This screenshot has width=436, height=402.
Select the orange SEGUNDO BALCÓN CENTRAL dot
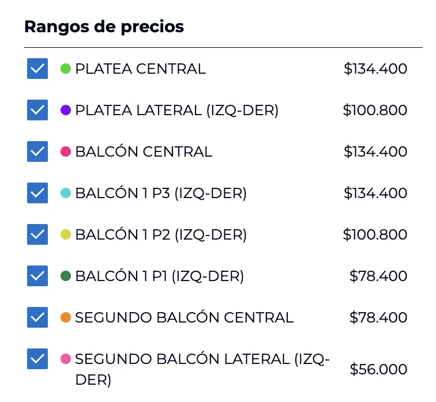(x=66, y=317)
